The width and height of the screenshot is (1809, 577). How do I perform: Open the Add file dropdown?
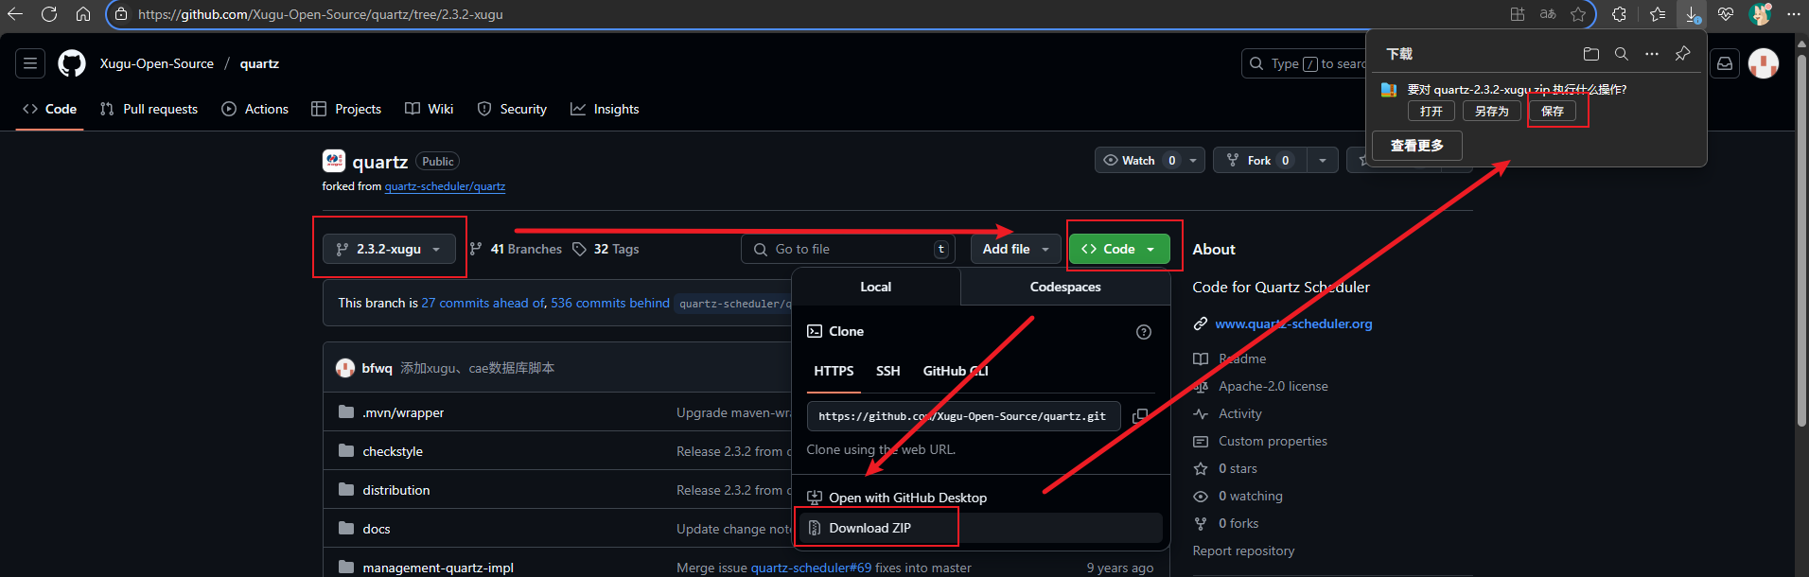1015,249
